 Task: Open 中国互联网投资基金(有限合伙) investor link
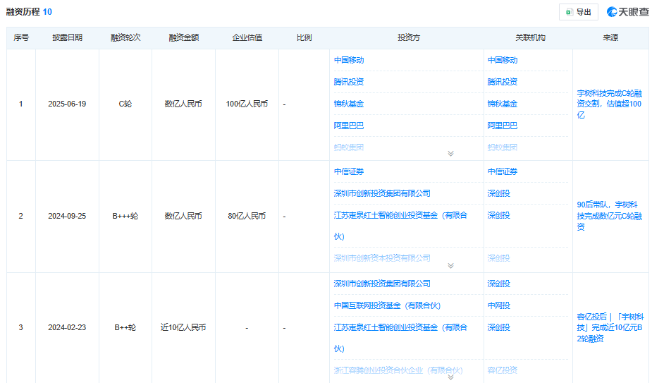click(387, 305)
